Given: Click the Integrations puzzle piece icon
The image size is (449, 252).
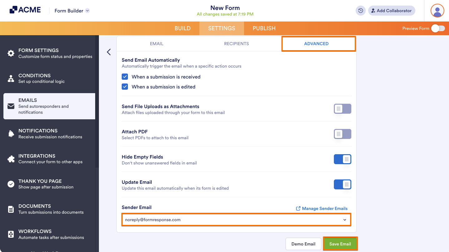Looking at the screenshot, I should tap(11, 159).
